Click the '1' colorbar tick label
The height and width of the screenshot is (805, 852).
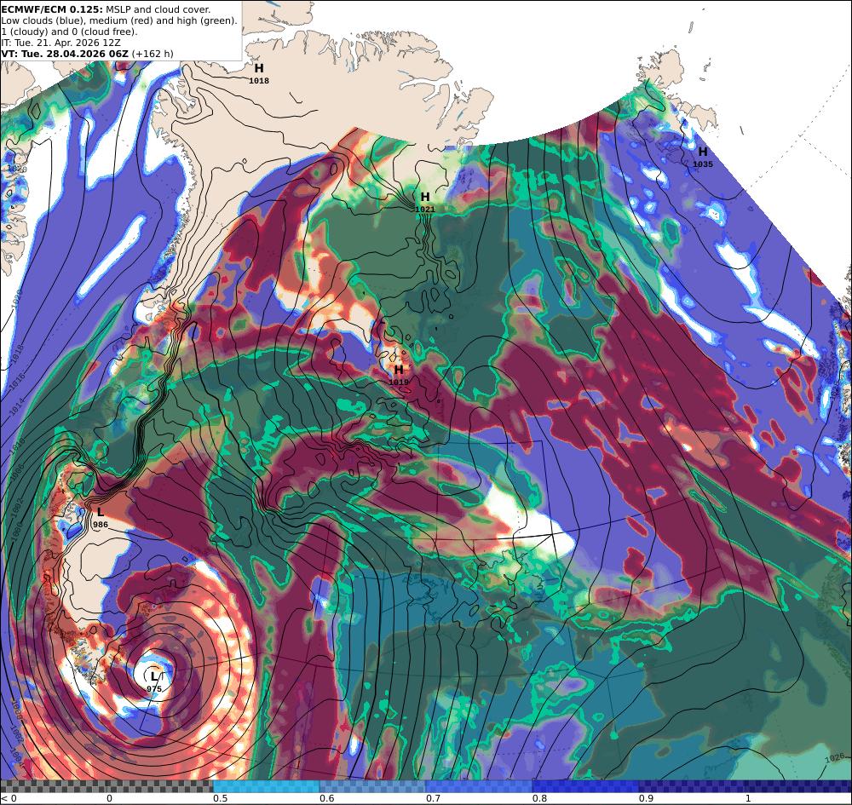pos(748,798)
